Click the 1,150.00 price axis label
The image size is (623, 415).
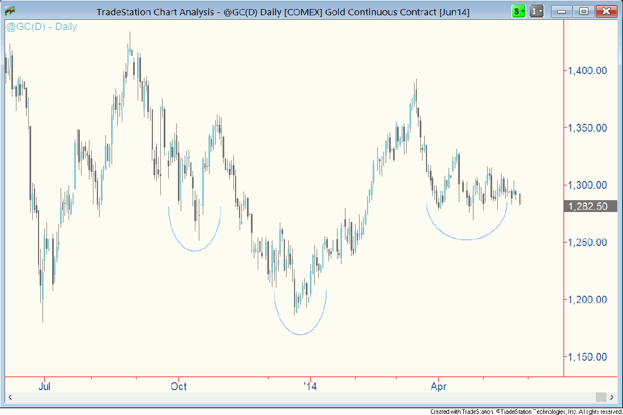[x=587, y=357]
